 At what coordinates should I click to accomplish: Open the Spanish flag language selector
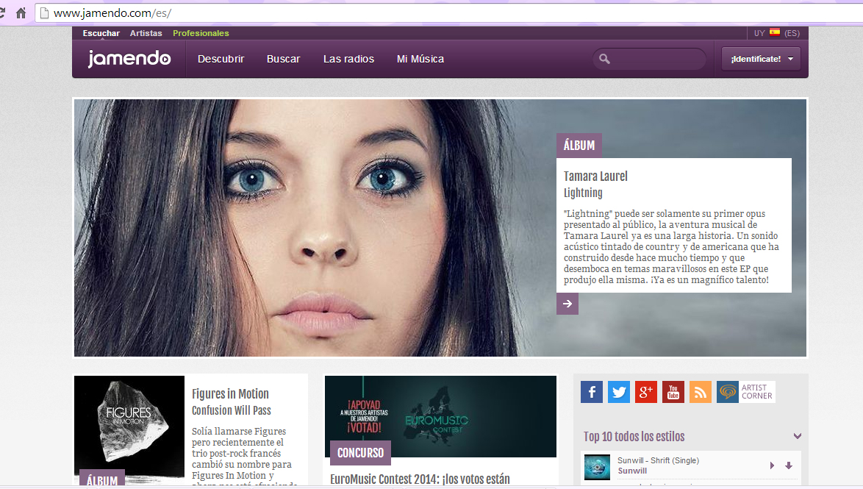(775, 33)
